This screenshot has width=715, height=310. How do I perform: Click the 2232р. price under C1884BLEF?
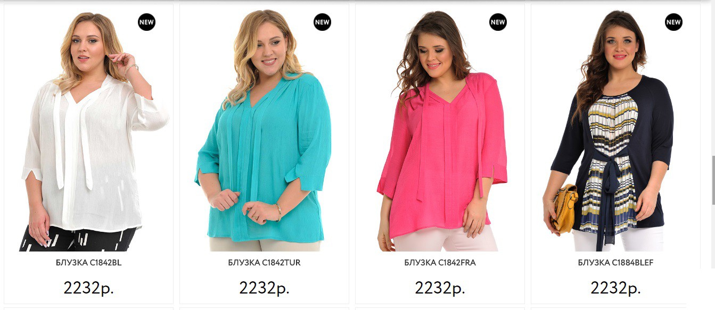[616, 288]
